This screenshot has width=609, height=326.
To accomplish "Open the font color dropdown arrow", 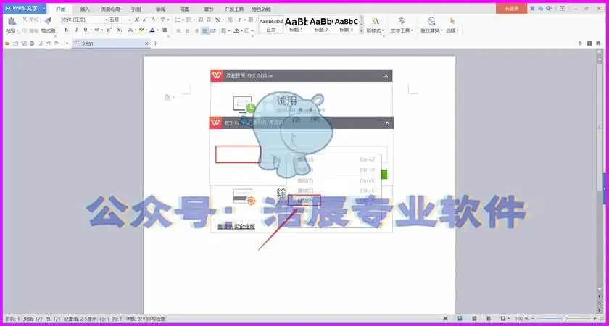I will point(157,30).
